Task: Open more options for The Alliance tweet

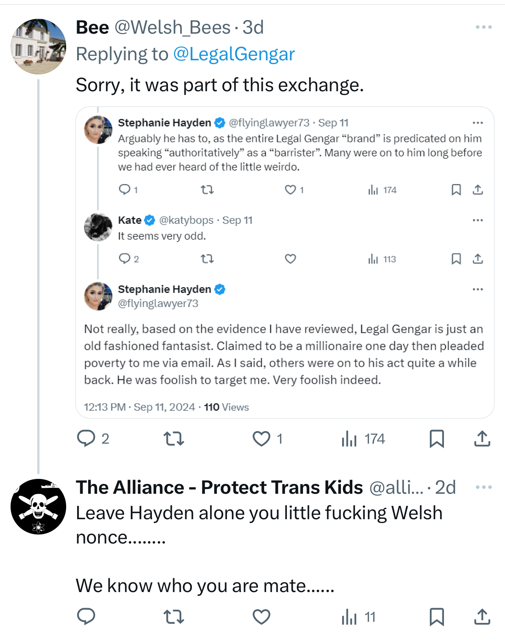Action: [x=483, y=487]
